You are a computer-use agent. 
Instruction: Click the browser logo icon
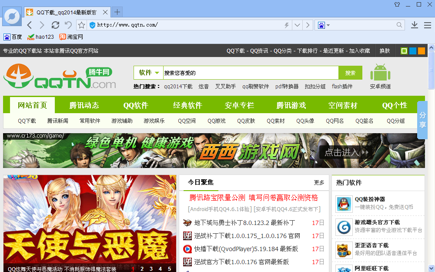click(12, 17)
